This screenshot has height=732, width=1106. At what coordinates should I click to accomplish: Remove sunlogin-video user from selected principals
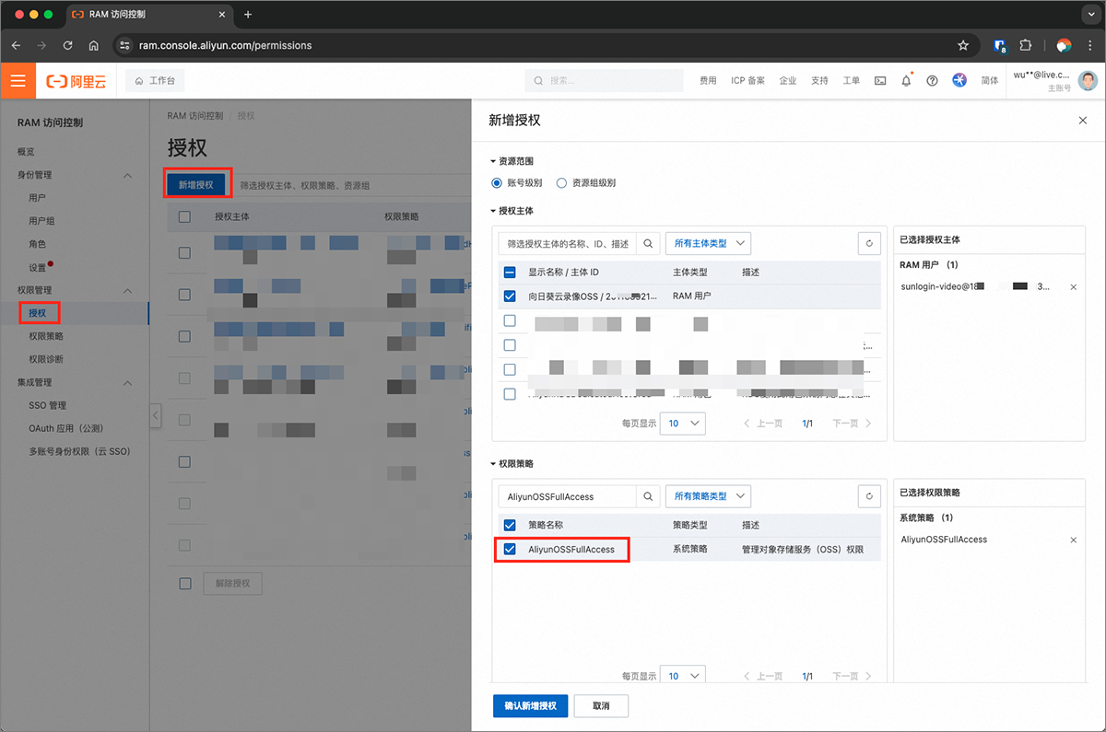1073,287
